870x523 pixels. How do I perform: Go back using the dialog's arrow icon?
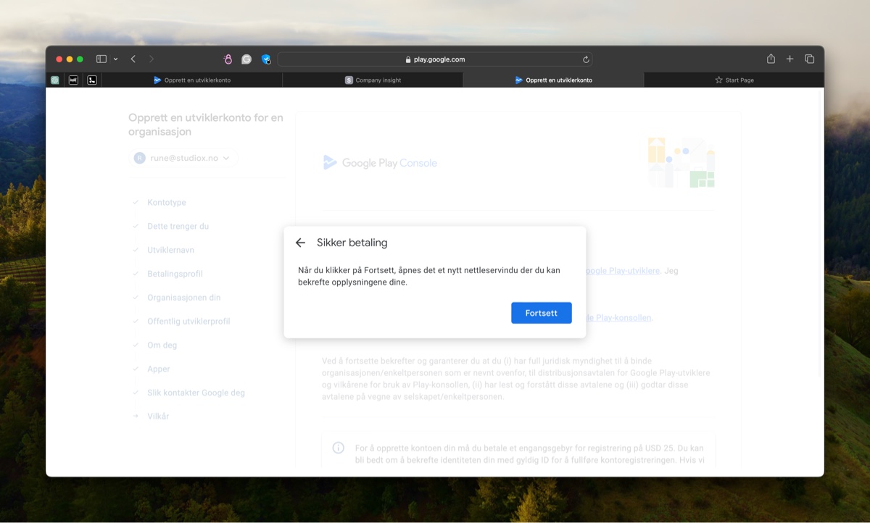pos(300,243)
